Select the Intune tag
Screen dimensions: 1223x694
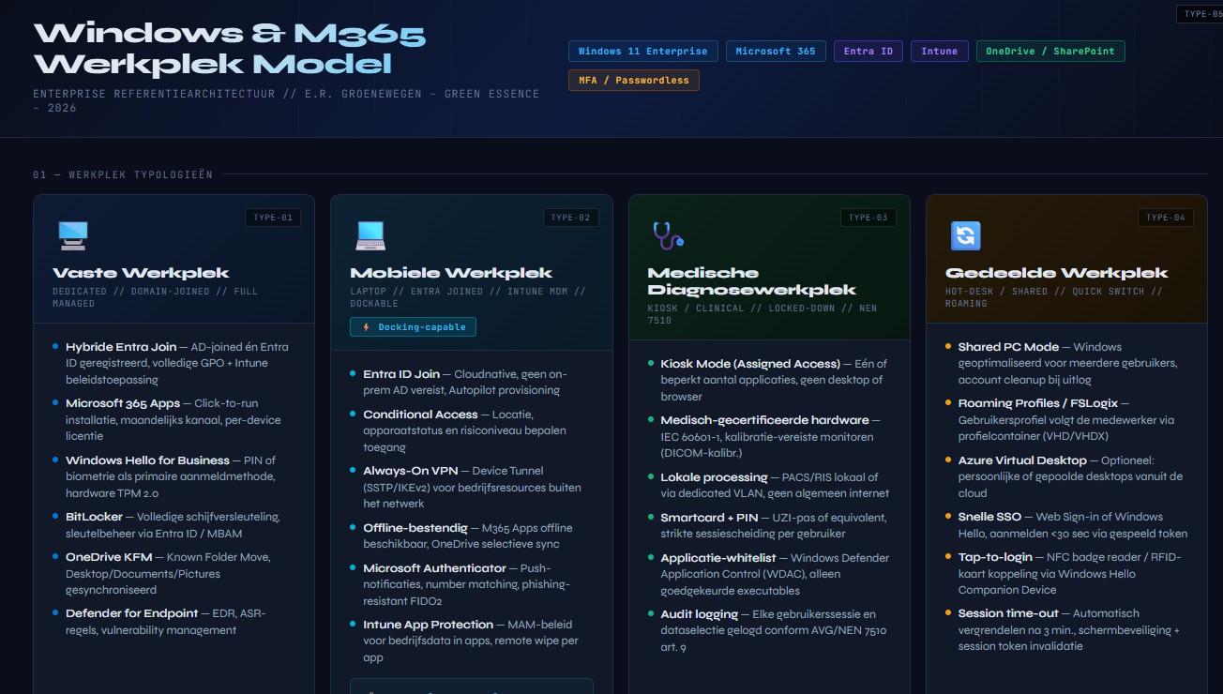[939, 52]
